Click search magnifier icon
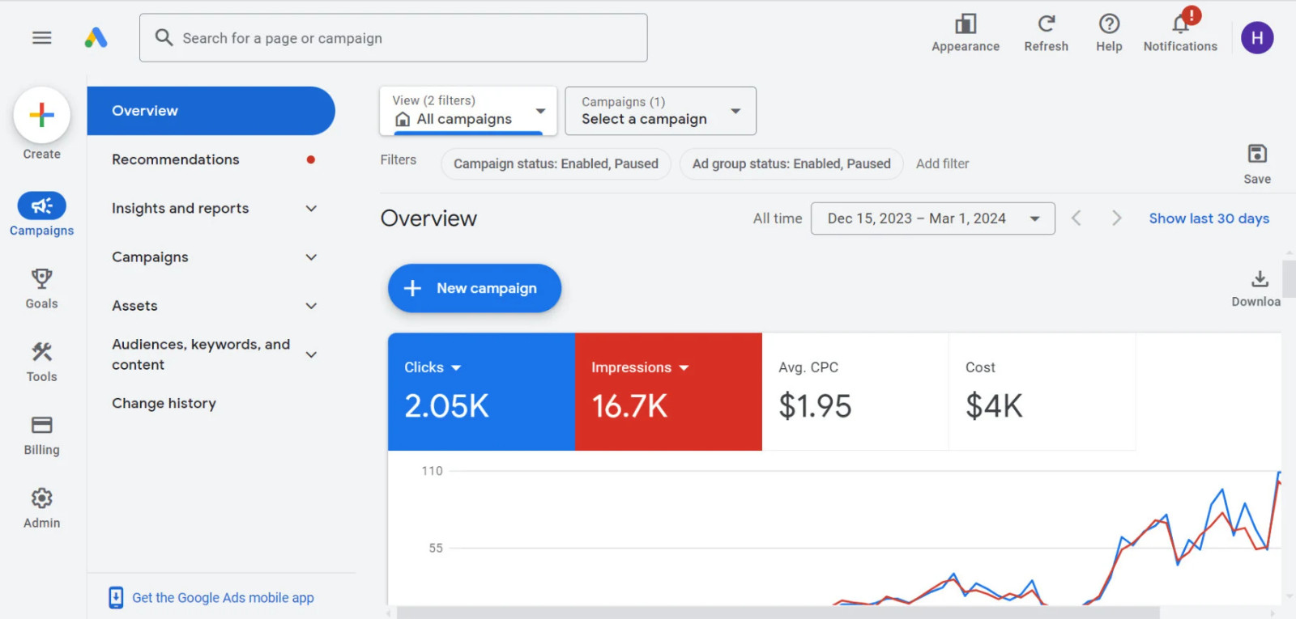 (164, 38)
